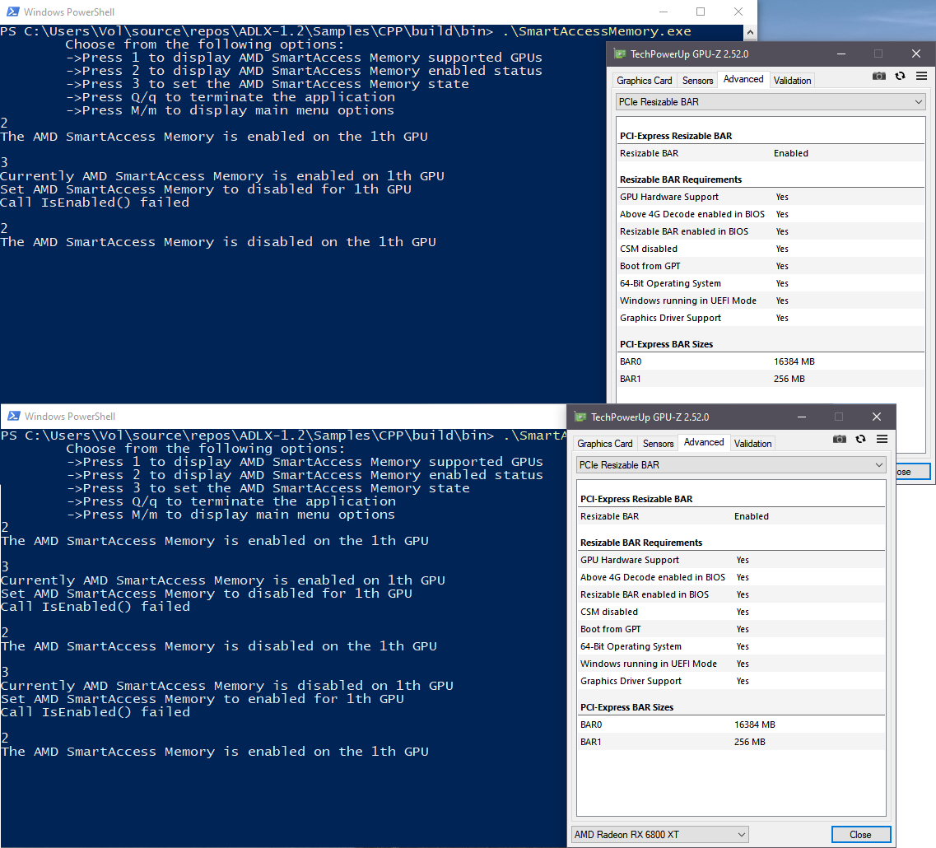This screenshot has width=936, height=848.
Task: Expand PCIe Resizable BAR dropdown in lower GPU-Z
Action: pyautogui.click(x=731, y=464)
